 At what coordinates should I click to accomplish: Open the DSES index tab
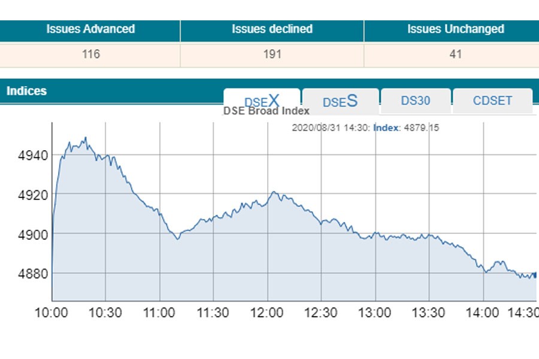click(x=340, y=101)
